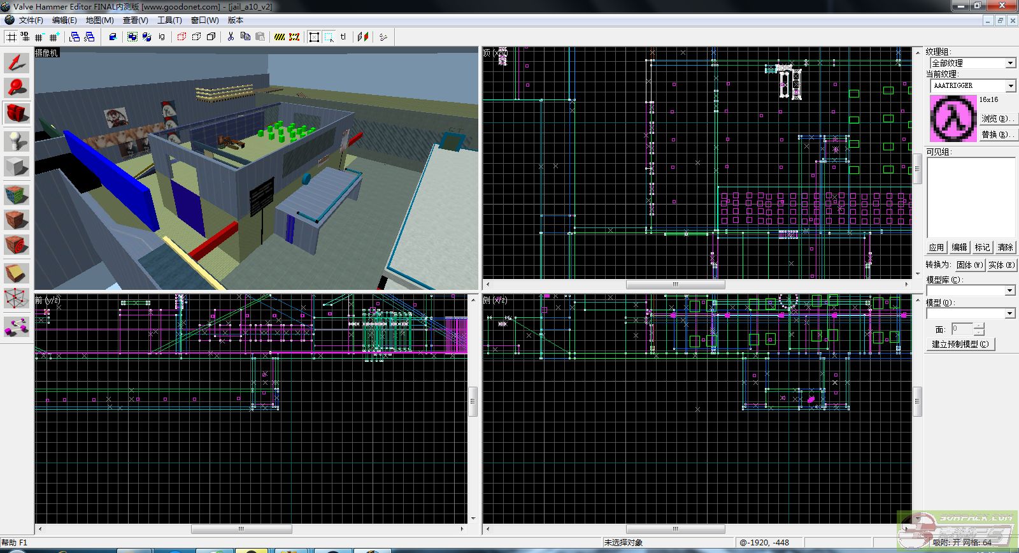Image resolution: width=1019 pixels, height=553 pixels.
Task: Choose the red Camera tool
Action: click(x=17, y=114)
